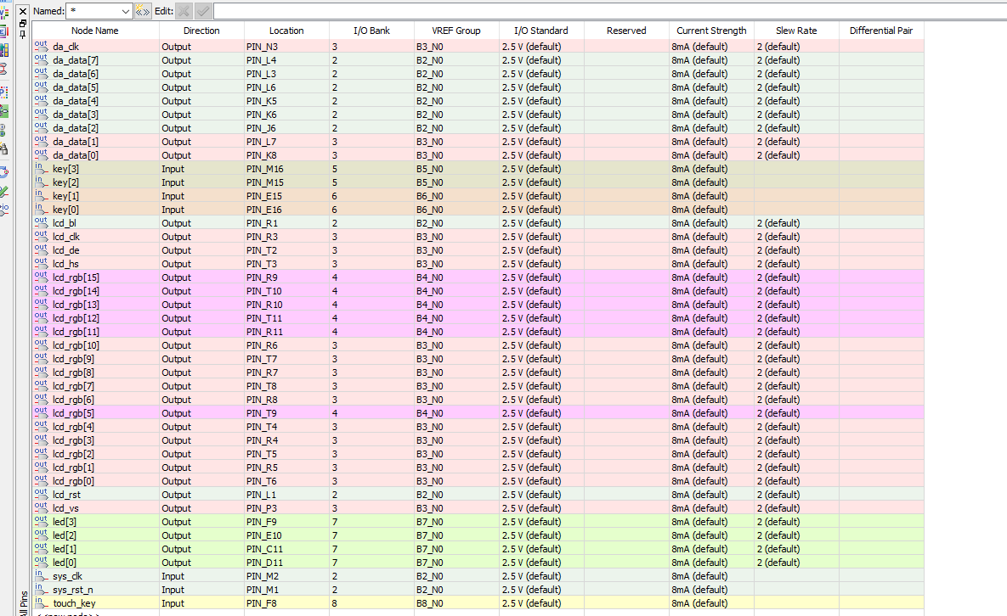Click the Edit cancel X icon
1007x616 pixels.
[184, 11]
